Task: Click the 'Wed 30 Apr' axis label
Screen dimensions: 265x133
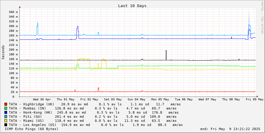Action: pyautogui.click(x=42, y=99)
